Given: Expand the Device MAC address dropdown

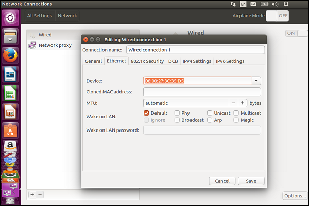Looking at the screenshot, I should (x=256, y=81).
